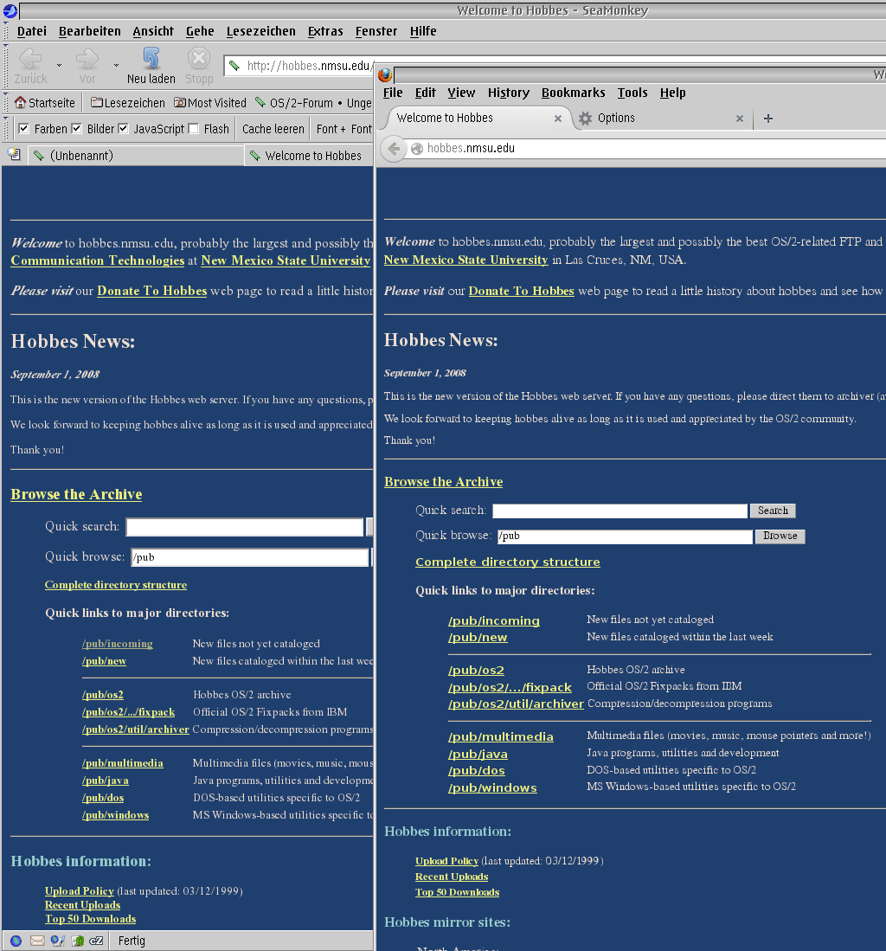
Task: Open the Firefox Bookmarks menu
Action: [573, 93]
